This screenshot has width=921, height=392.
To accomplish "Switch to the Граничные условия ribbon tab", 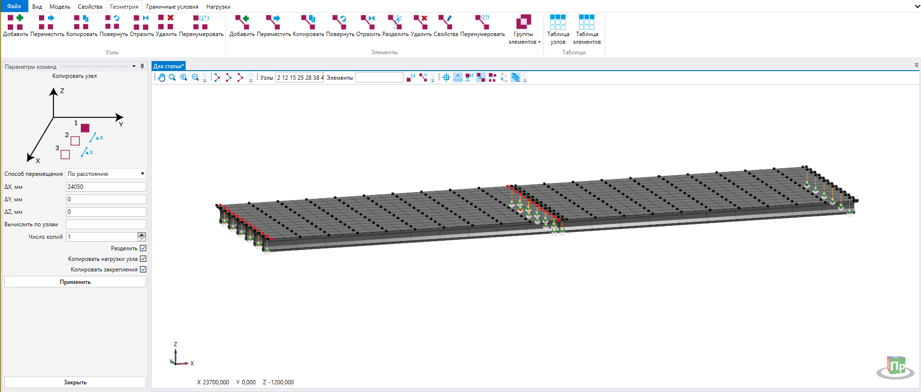I will pyautogui.click(x=172, y=7).
